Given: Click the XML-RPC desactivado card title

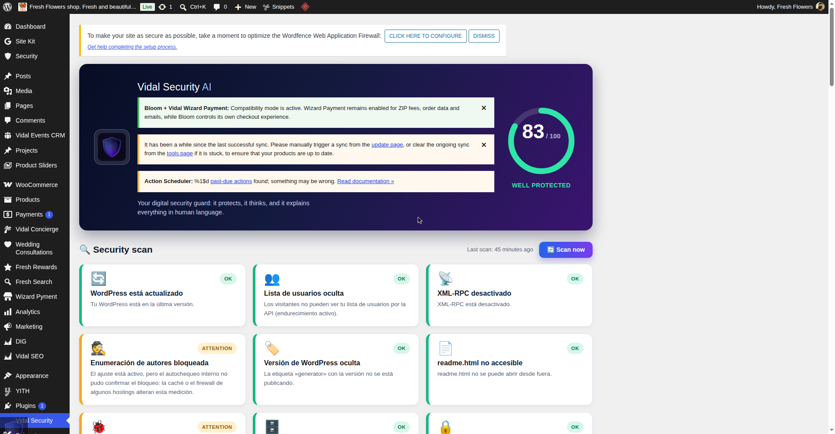Looking at the screenshot, I should coord(474,294).
